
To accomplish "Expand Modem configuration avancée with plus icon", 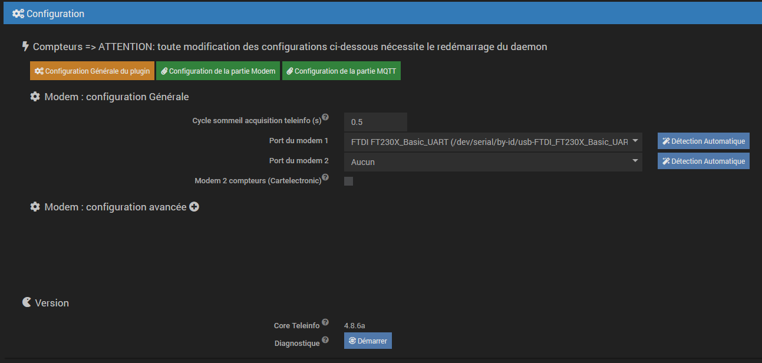I will [x=194, y=207].
